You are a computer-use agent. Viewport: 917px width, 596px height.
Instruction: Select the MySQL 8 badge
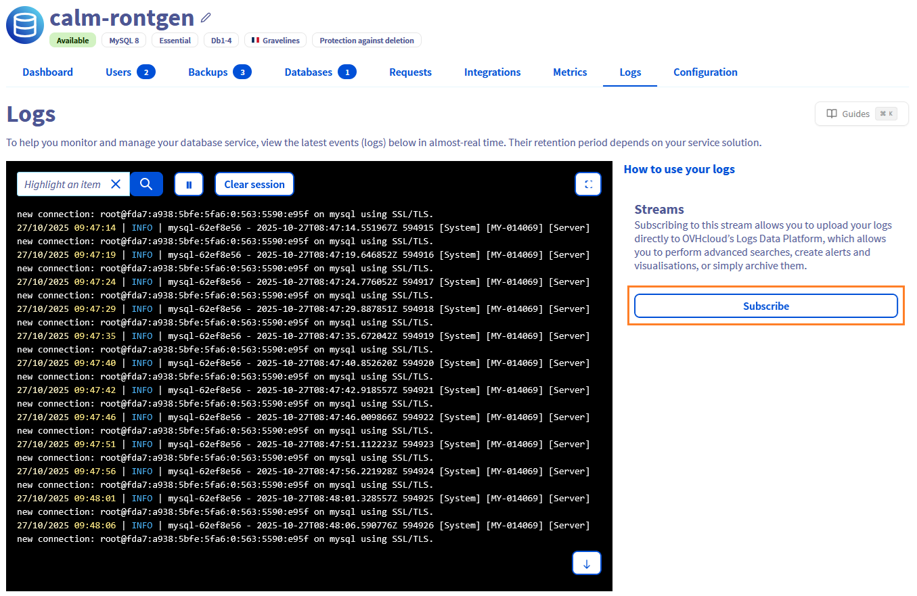(123, 40)
